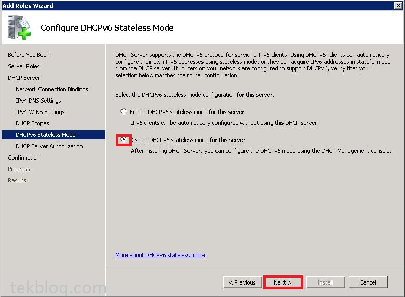
Task: Click the 'DHCP Server supports the DHCPv6 protocol' paragraph
Action: [x=253, y=65]
